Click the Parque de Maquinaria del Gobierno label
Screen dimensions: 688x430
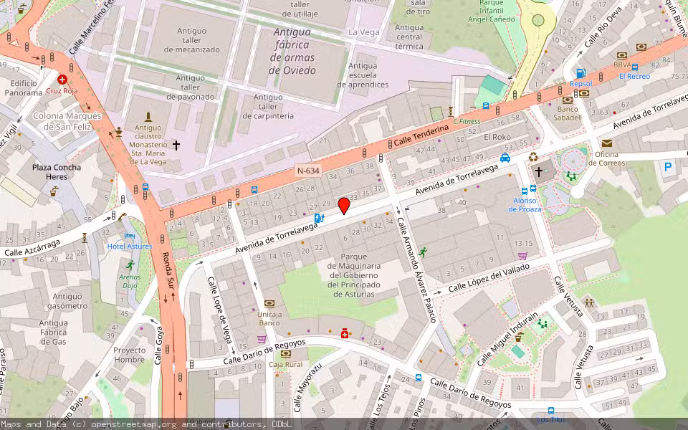point(353,275)
